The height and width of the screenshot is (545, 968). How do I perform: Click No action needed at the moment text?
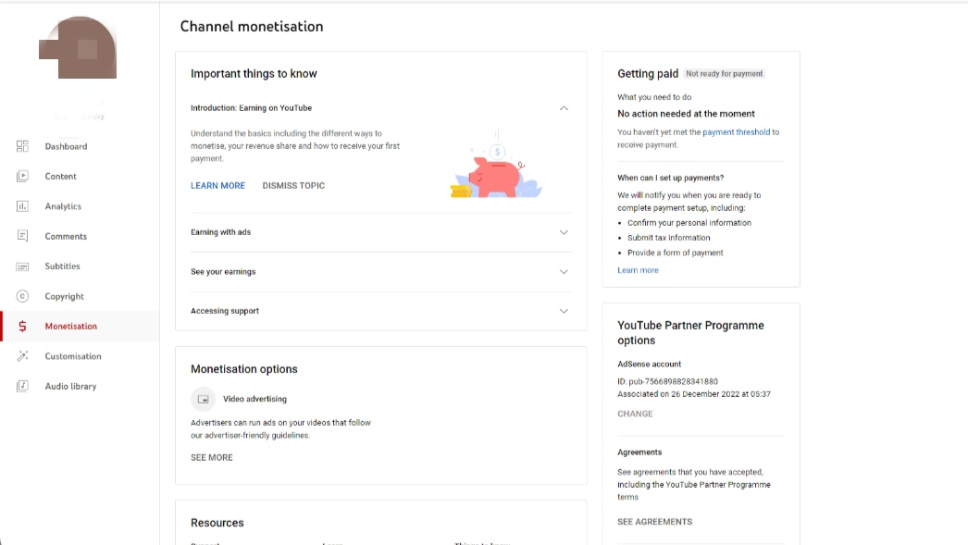[x=686, y=114]
